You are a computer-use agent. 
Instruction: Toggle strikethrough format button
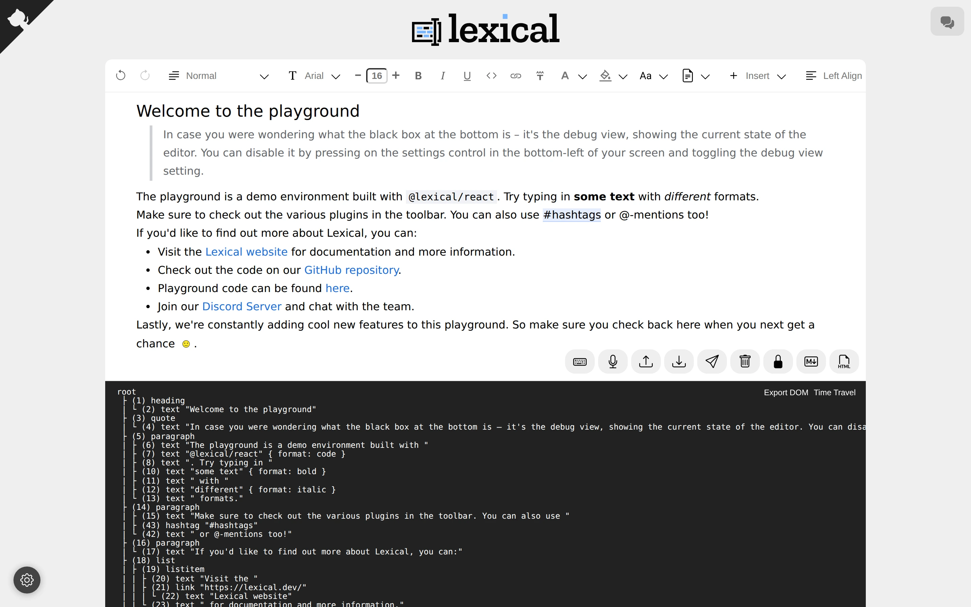click(540, 76)
